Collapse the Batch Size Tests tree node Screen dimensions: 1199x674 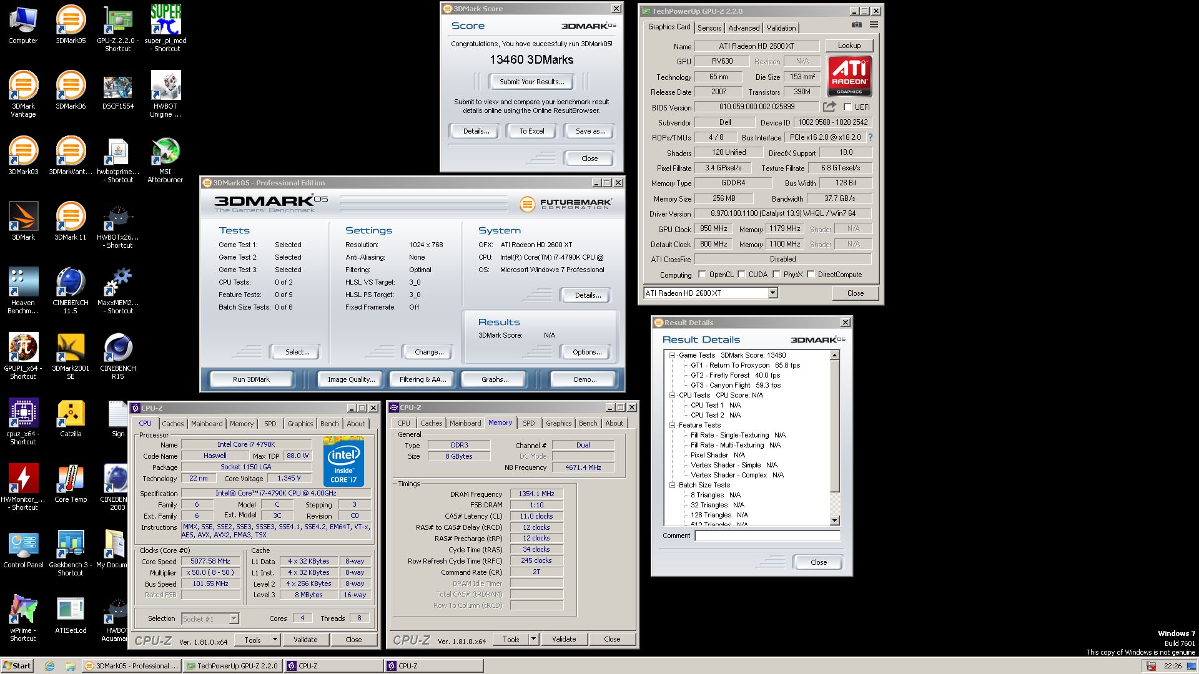point(673,485)
